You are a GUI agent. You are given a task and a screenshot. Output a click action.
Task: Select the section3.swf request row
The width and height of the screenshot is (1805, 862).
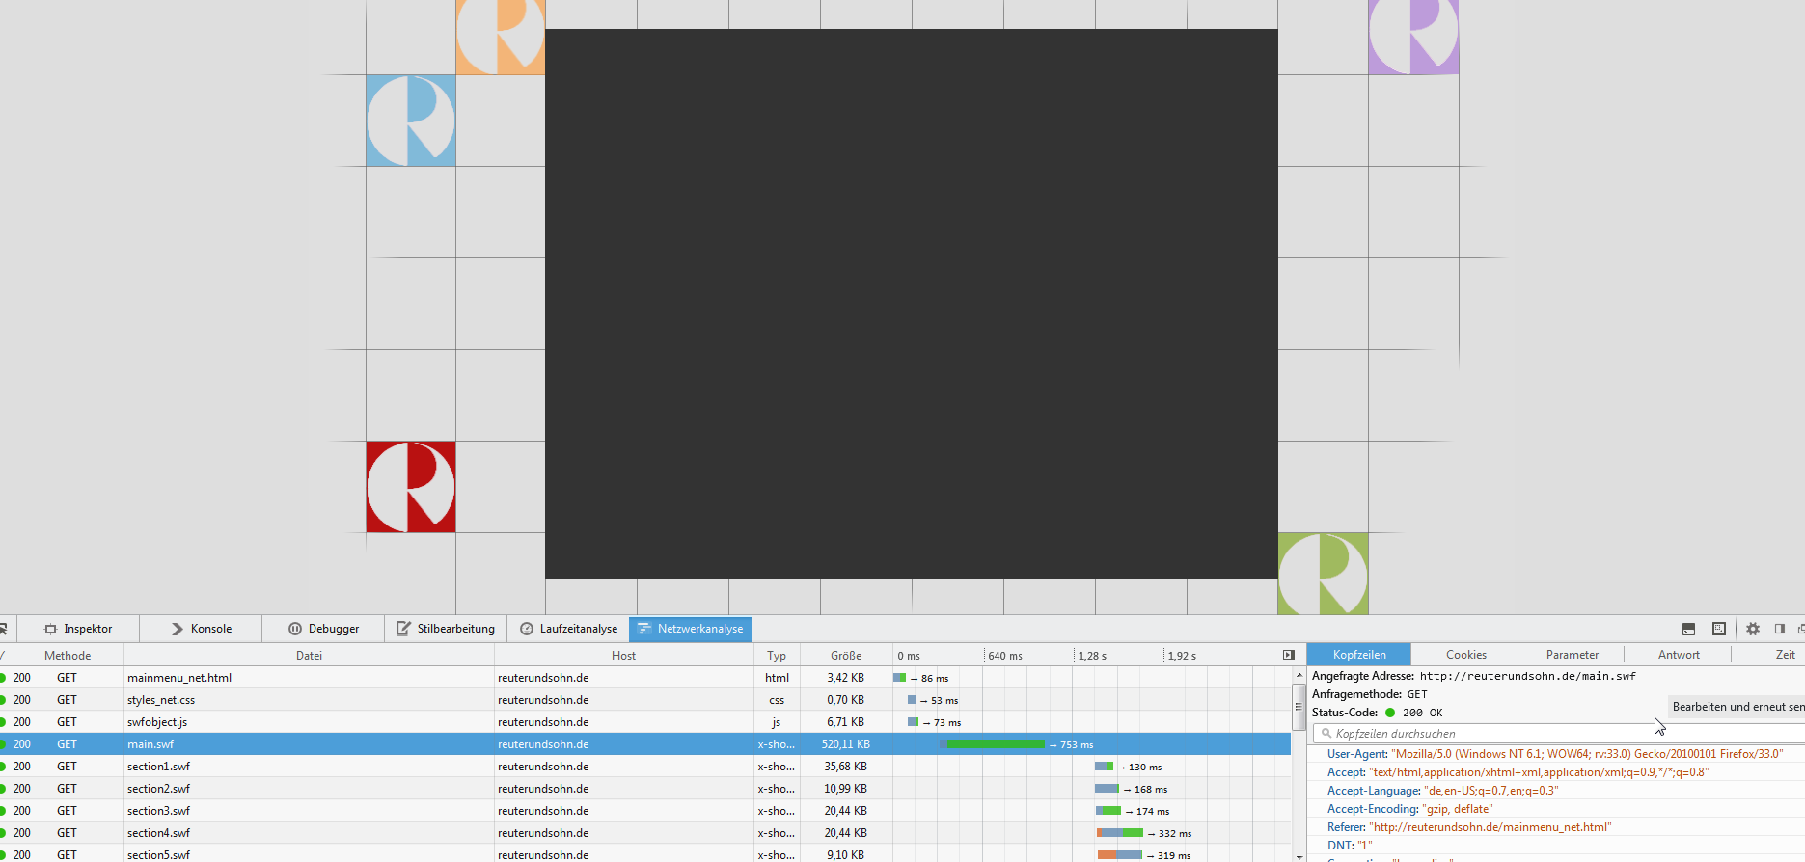pos(645,811)
